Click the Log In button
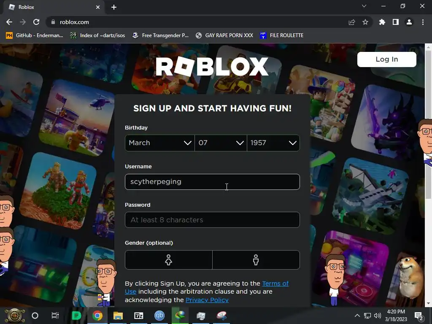The height and width of the screenshot is (324, 432). point(386,59)
